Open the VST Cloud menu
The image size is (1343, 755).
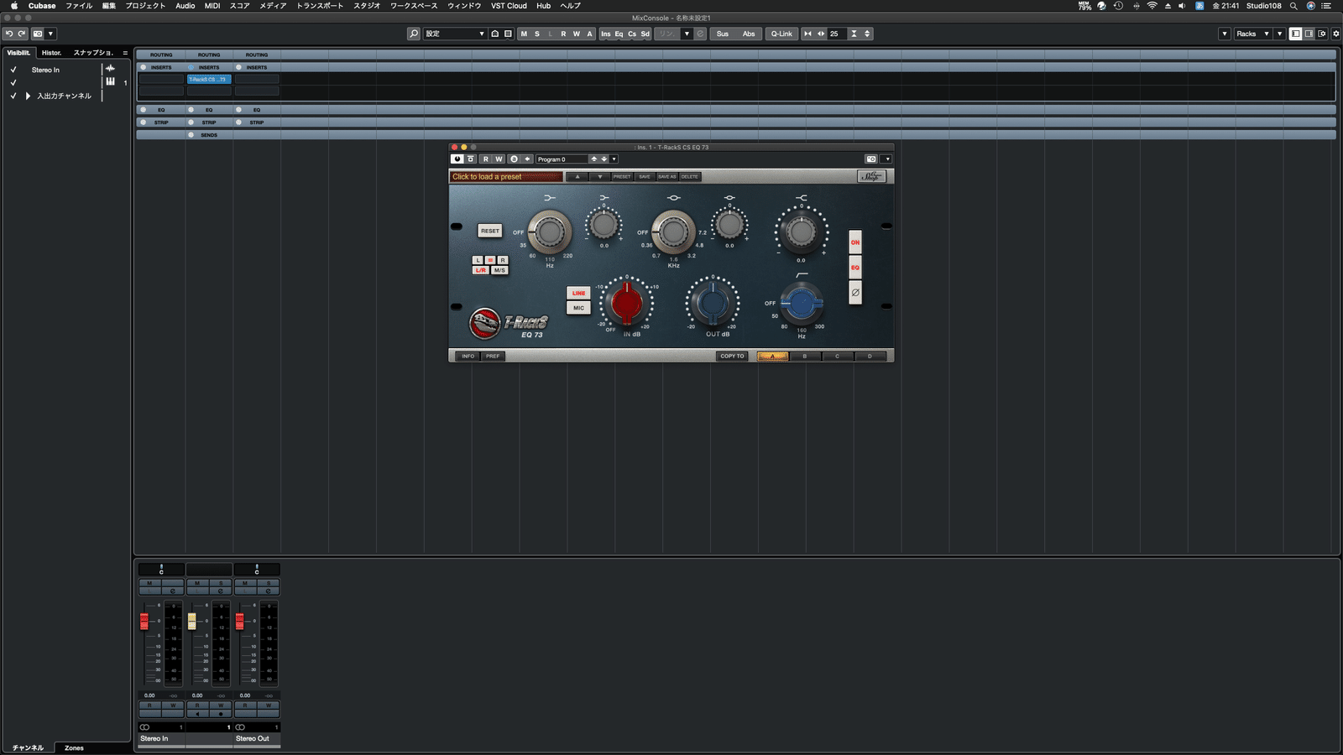coord(509,6)
